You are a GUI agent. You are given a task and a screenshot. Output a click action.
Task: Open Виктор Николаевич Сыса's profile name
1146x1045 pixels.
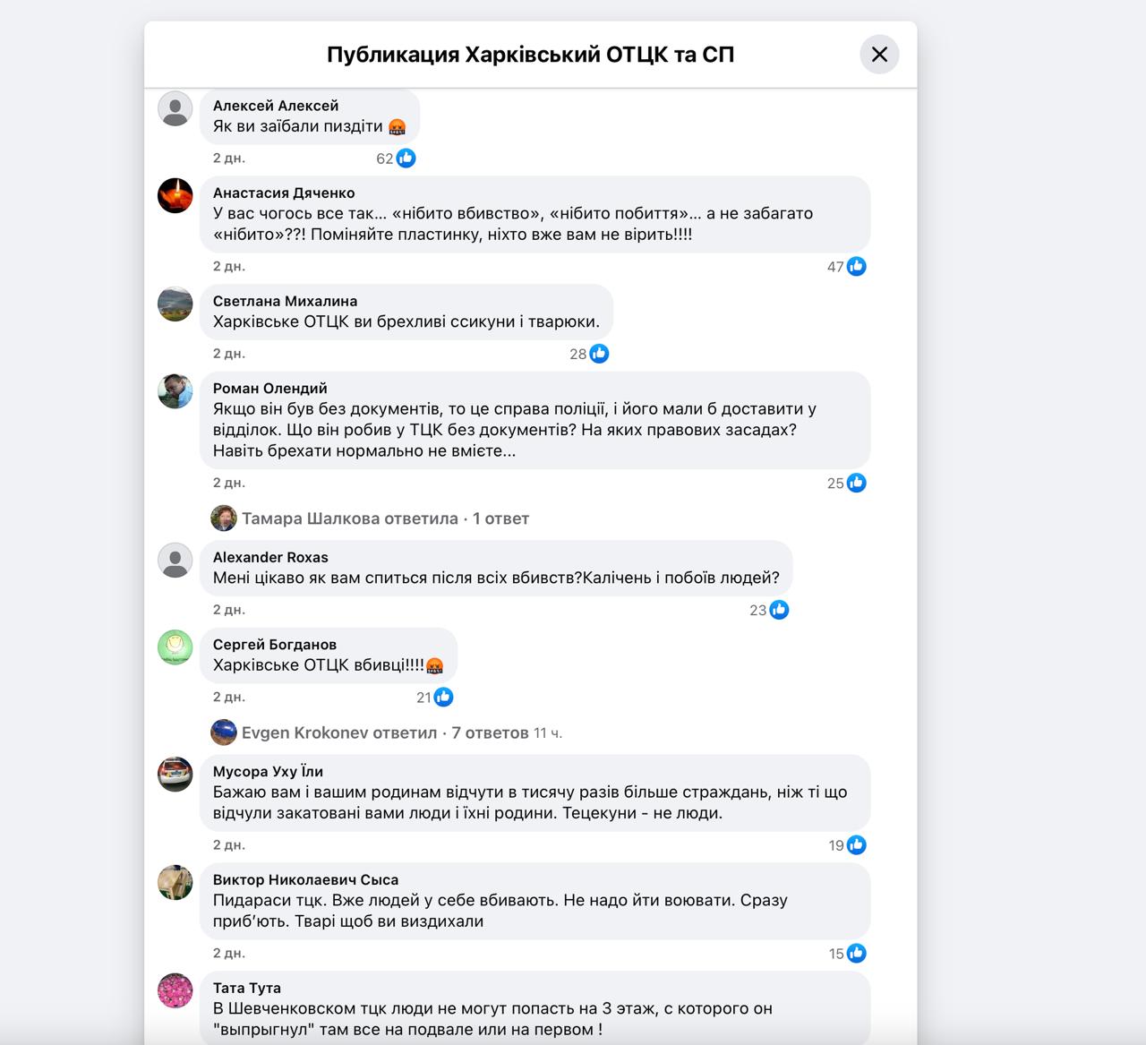pos(305,879)
